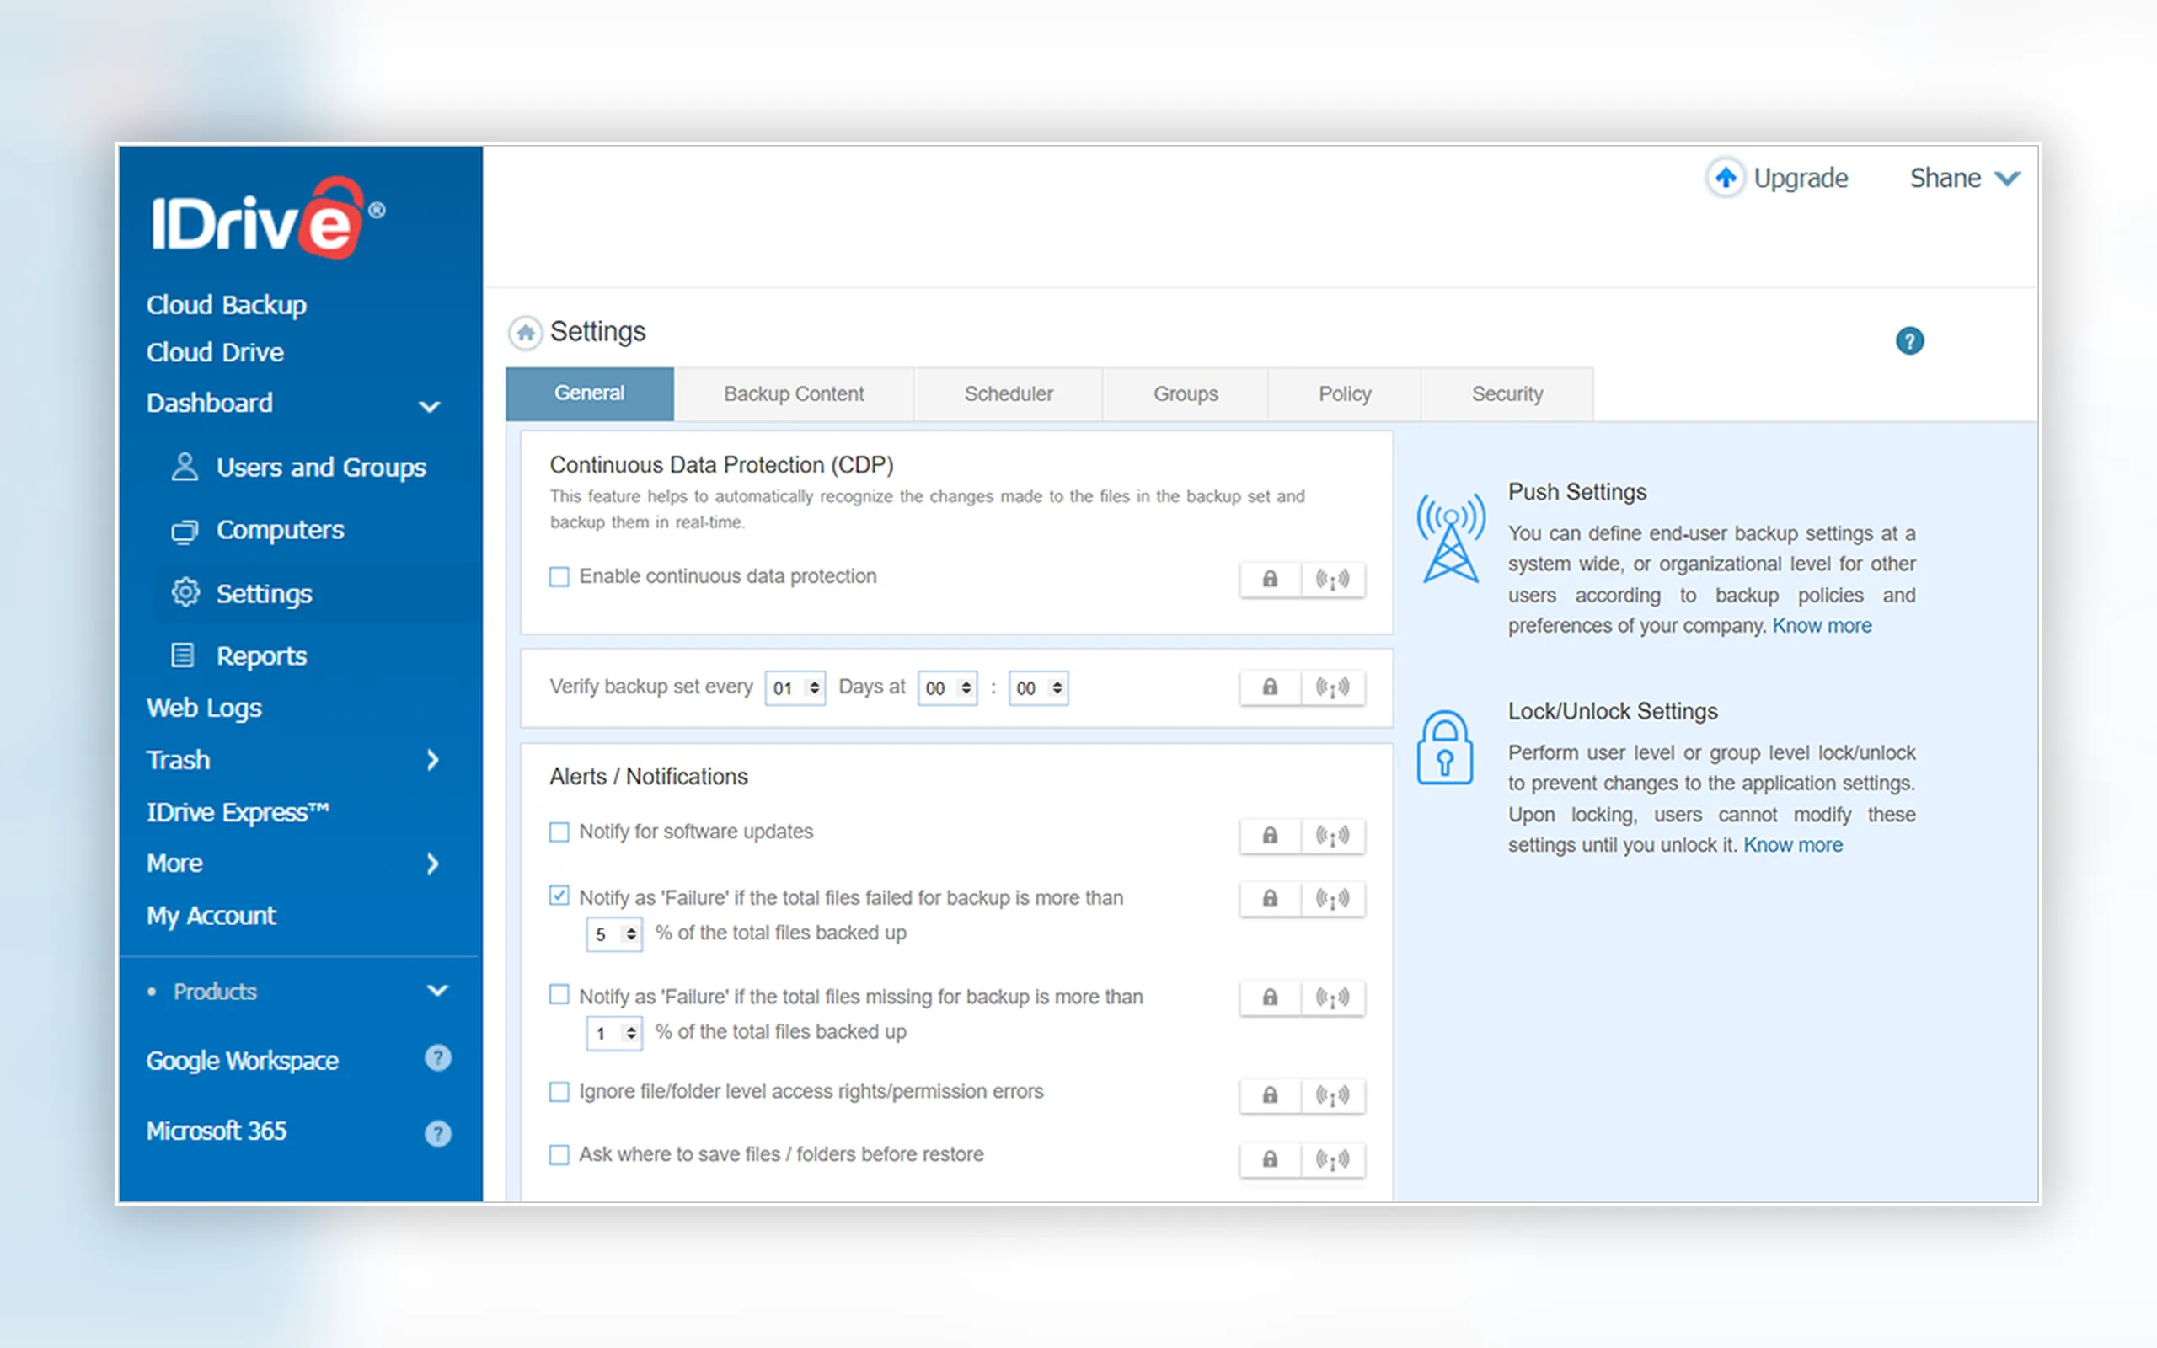Expand the Trash submenu arrow

point(433,761)
